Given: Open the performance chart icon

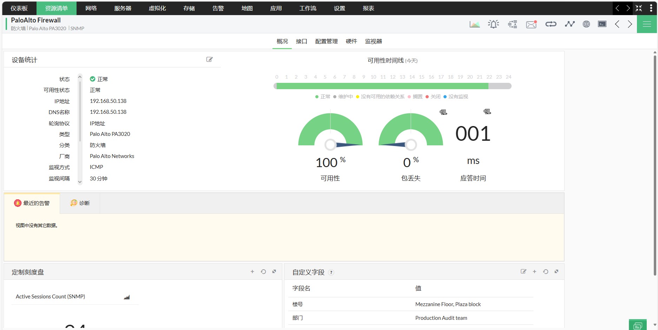Looking at the screenshot, I should tap(475, 24).
